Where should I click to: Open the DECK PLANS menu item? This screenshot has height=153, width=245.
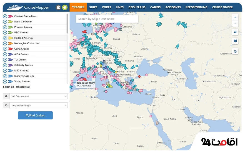[x=137, y=7]
